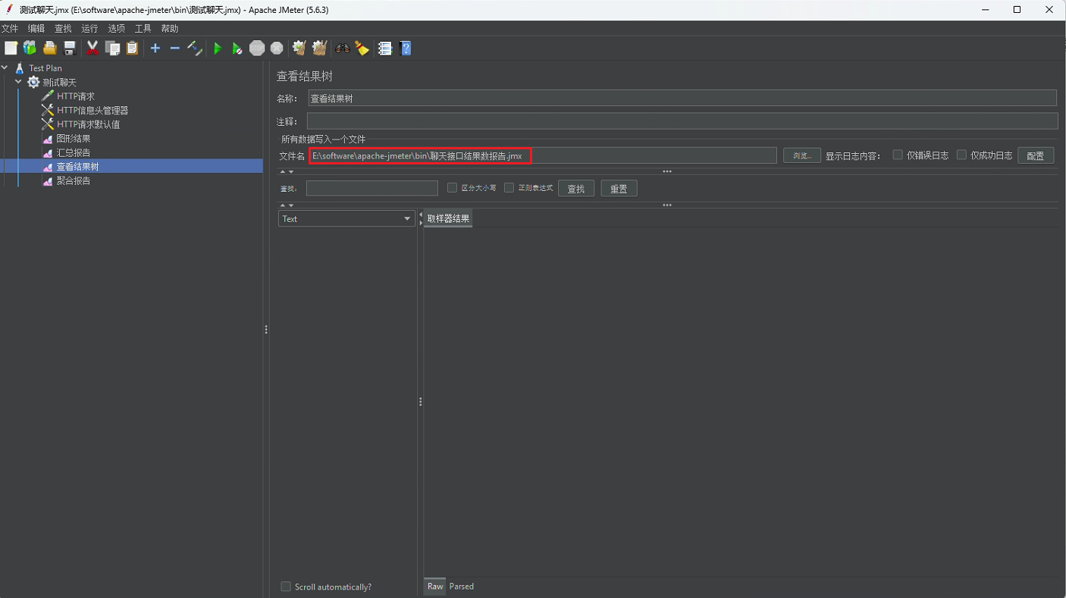
Task: Enable the 仅成功日志 checkbox
Action: pos(961,155)
